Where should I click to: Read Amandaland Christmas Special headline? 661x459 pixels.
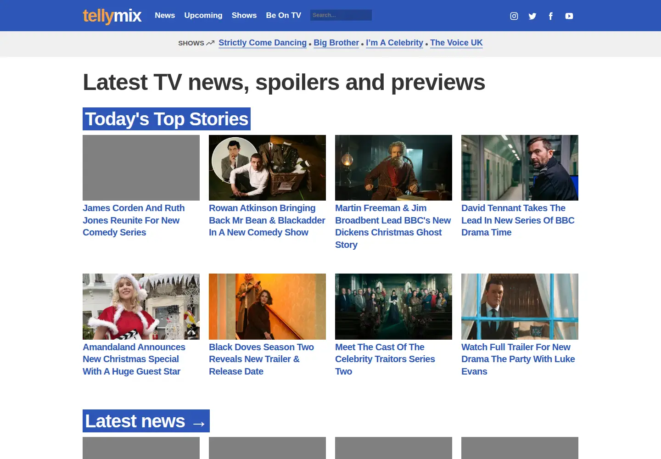134,359
